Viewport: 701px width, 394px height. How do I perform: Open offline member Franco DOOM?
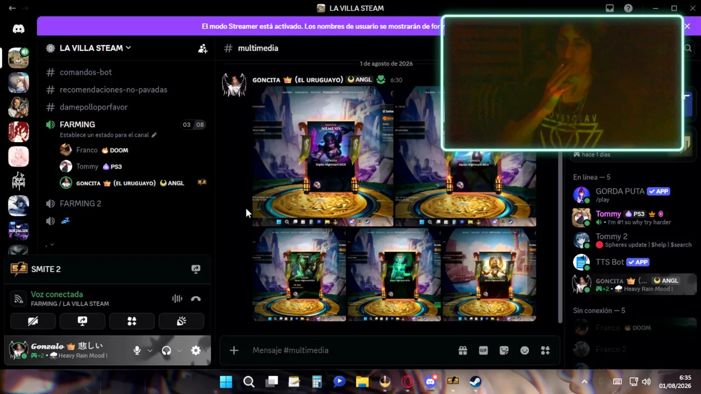(x=631, y=328)
